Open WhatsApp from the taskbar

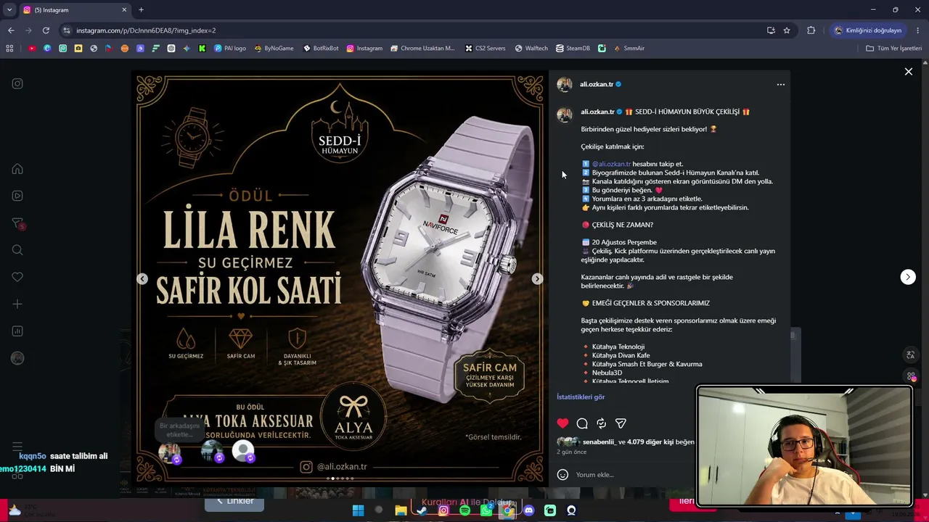click(x=486, y=510)
